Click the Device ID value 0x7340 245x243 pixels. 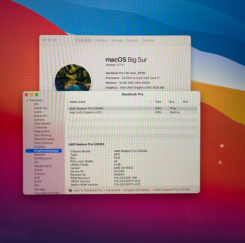point(119,171)
